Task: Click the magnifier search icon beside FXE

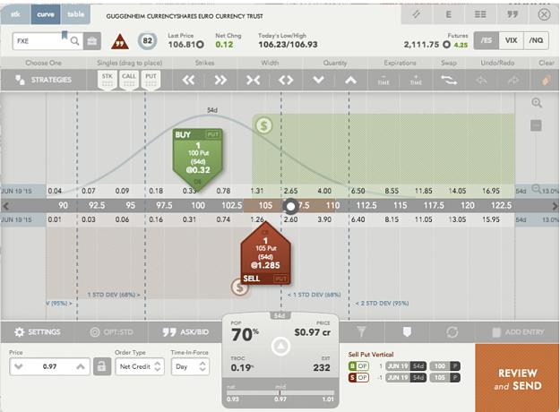Action: (x=74, y=41)
